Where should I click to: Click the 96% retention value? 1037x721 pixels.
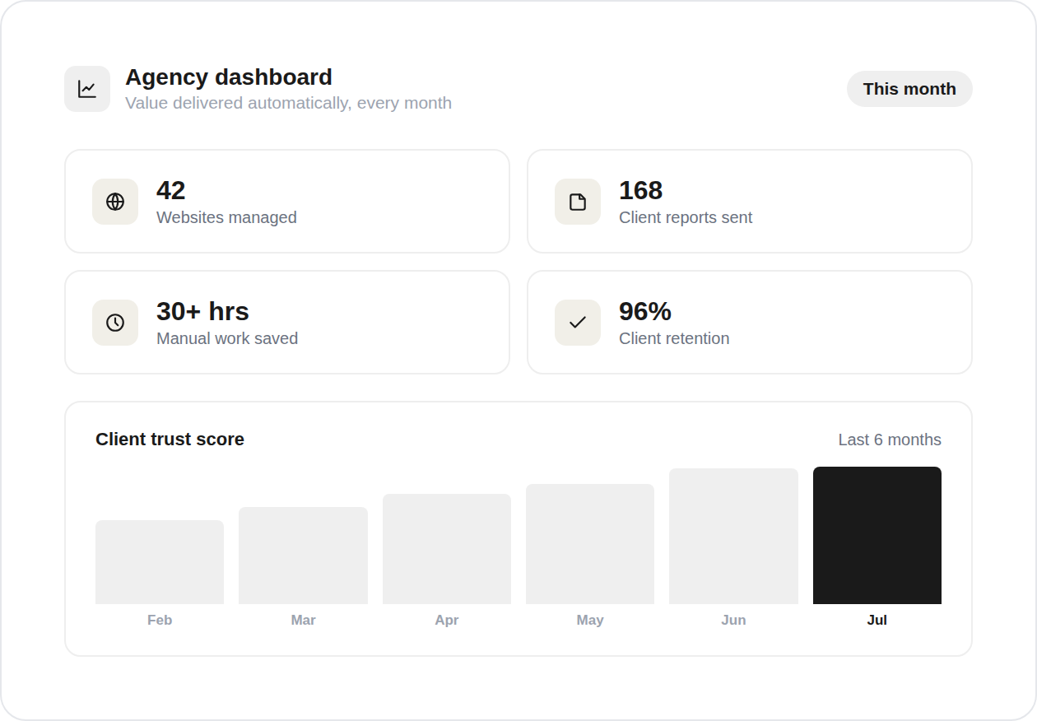click(645, 311)
